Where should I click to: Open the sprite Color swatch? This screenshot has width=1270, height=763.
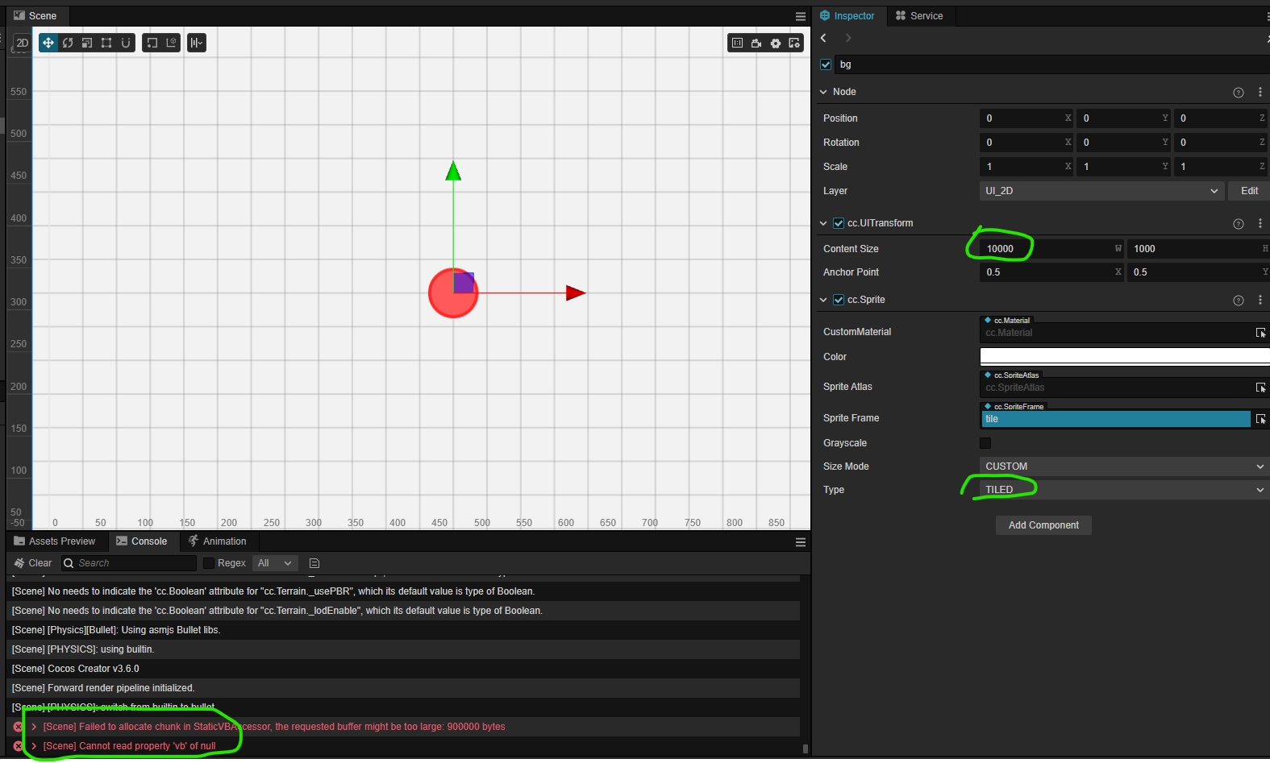point(1125,357)
